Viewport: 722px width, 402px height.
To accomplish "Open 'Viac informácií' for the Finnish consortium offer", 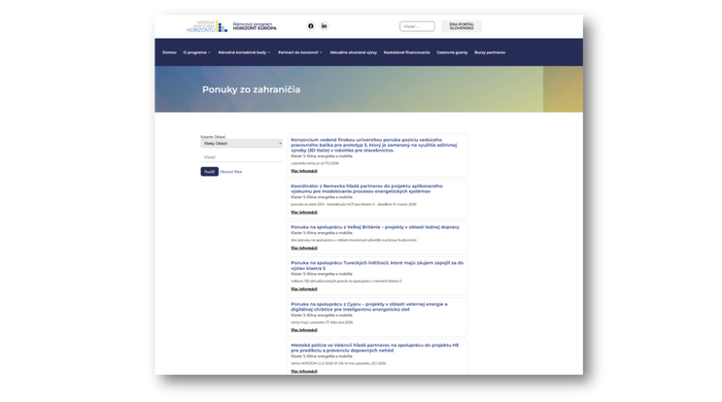I will pos(304,171).
